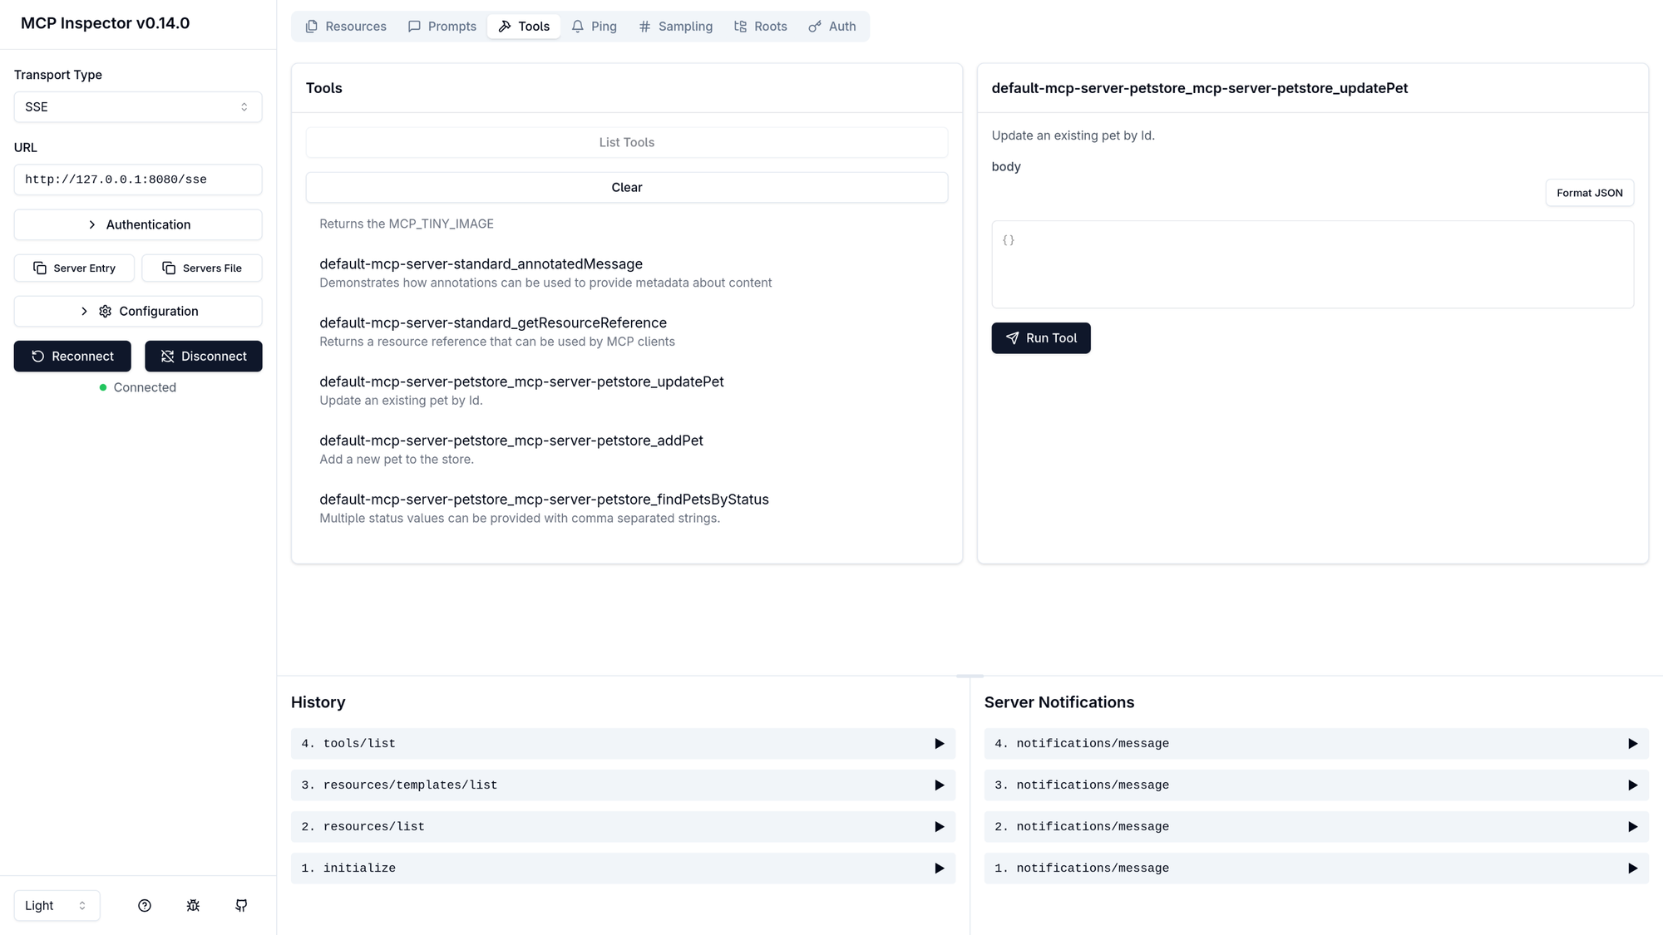
Task: Click into the body JSON text area
Action: pos(1313,264)
